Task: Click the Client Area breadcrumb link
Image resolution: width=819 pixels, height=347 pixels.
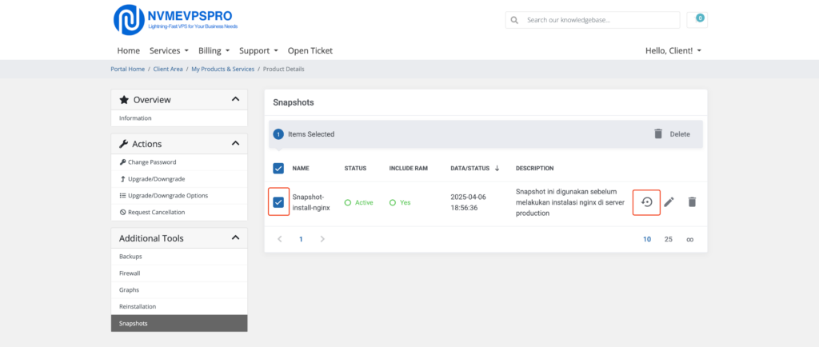Action: [168, 70]
